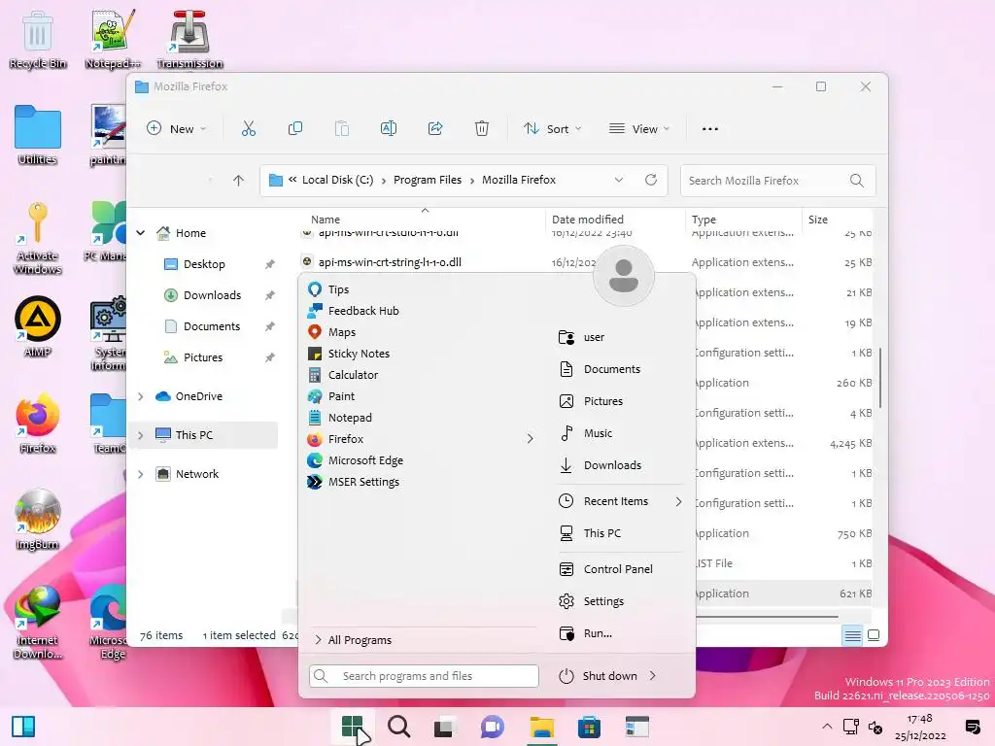This screenshot has width=995, height=746.
Task: Open File Explorer on the taskbar
Action: click(542, 727)
